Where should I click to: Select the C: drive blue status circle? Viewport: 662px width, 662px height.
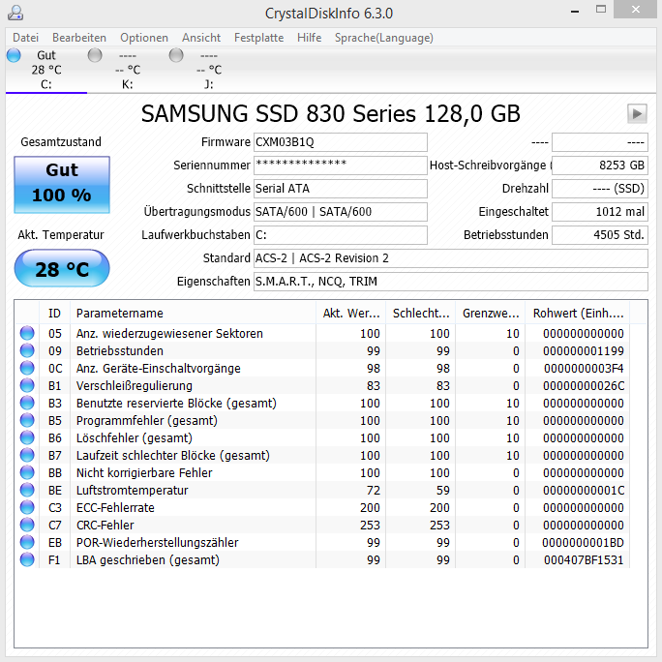pos(14,55)
